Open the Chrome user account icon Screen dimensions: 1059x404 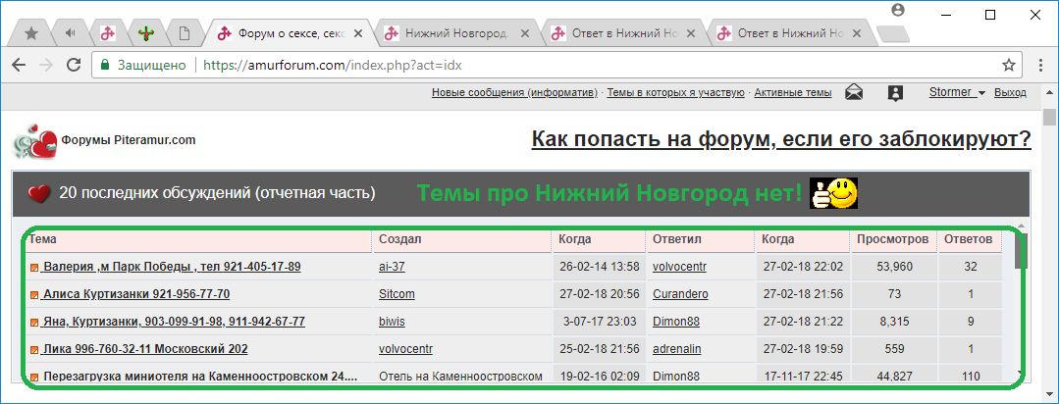(x=897, y=10)
